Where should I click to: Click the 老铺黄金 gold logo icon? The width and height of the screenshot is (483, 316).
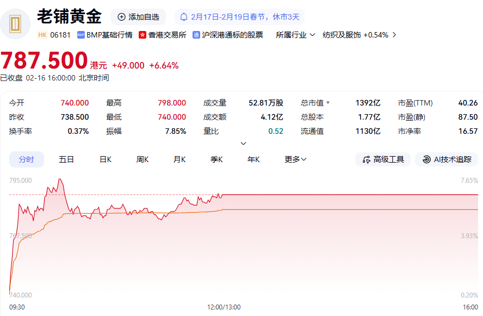pos(15,24)
